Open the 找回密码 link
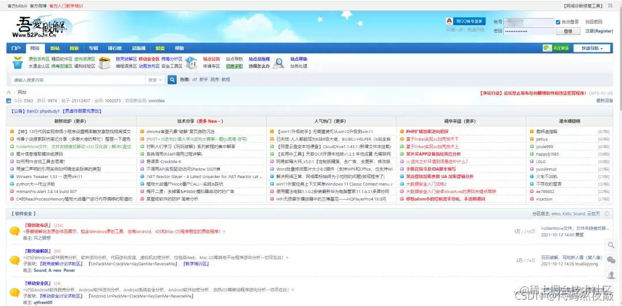622x306 pixels. click(x=593, y=22)
